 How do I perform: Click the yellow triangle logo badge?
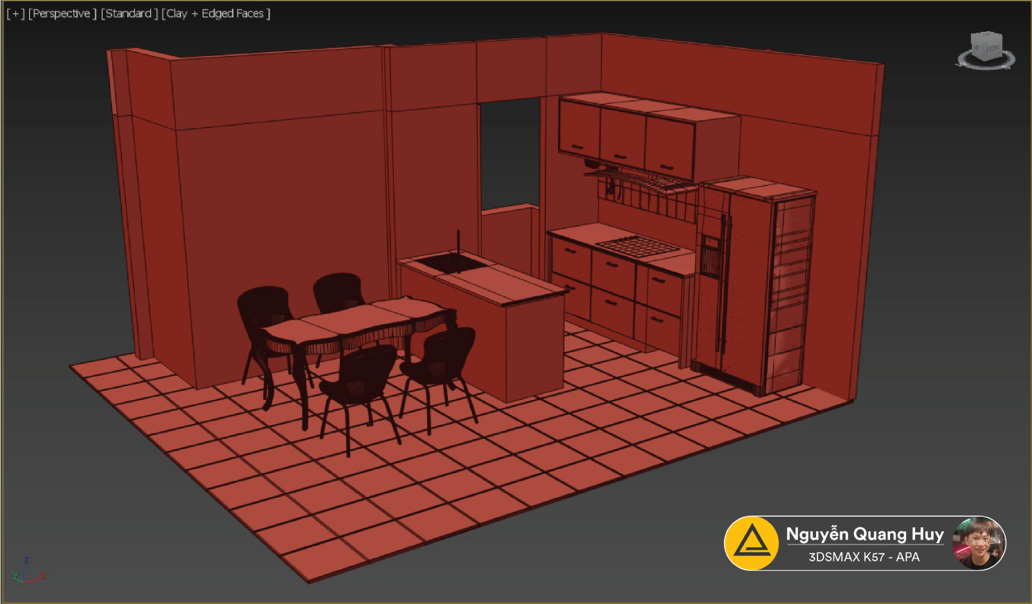[x=752, y=543]
